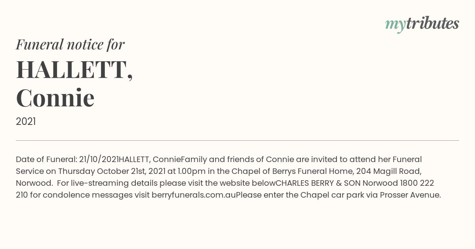Click the date 21/10/2021 in the notice
The width and height of the screenshot is (475, 249).
pyautogui.click(x=99, y=159)
